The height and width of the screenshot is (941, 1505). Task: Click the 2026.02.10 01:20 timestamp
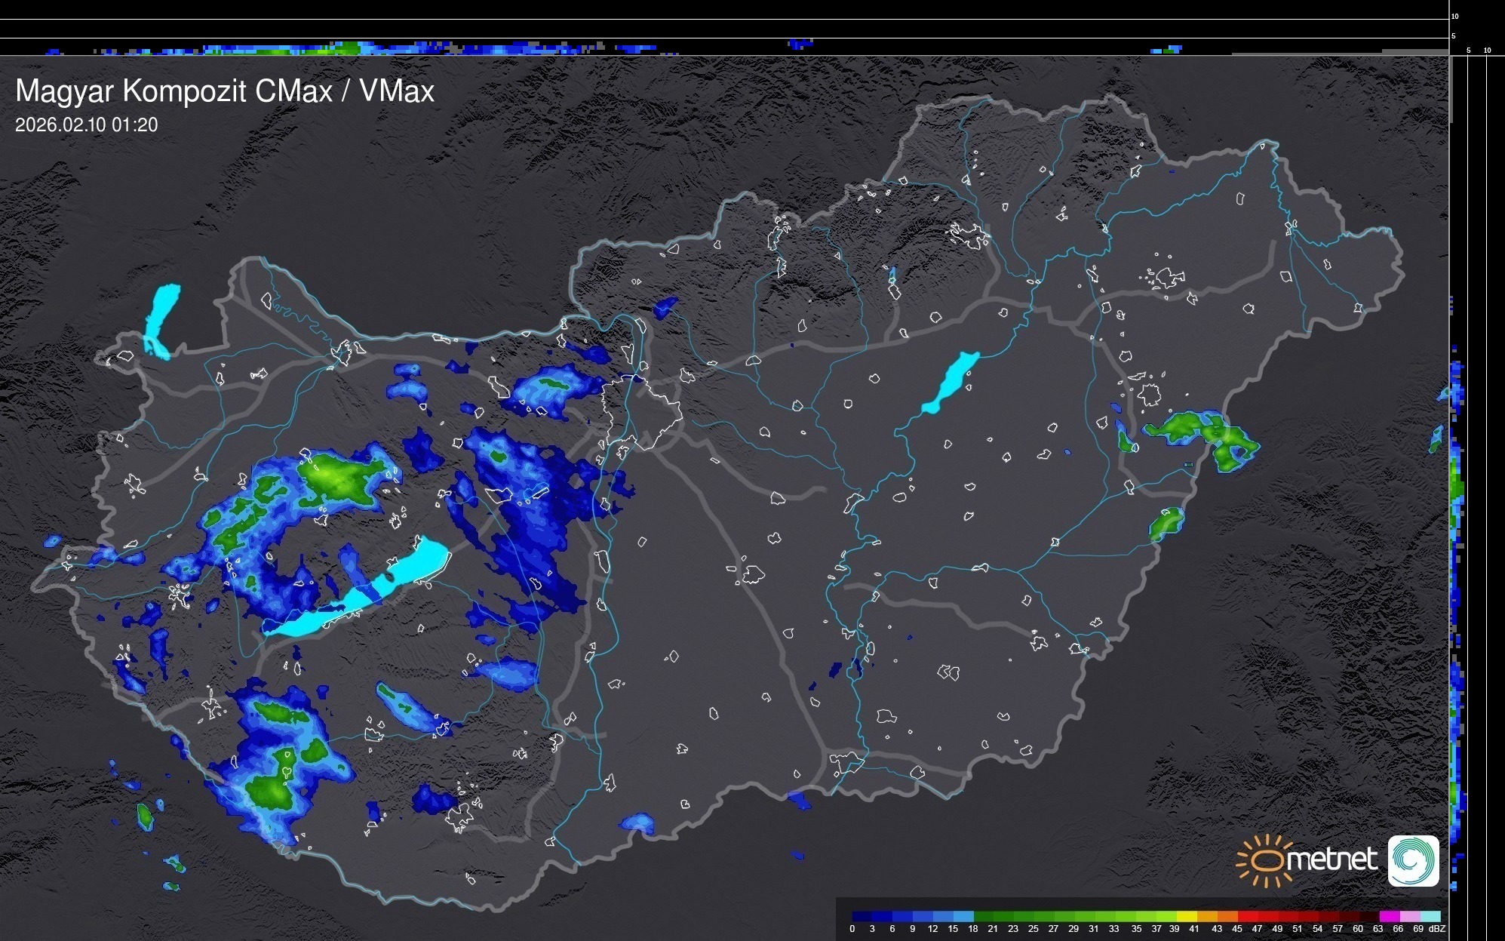[86, 125]
